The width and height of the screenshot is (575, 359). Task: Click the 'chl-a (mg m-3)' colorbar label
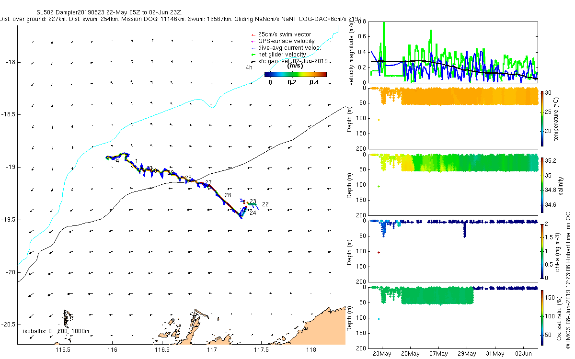[557, 252]
